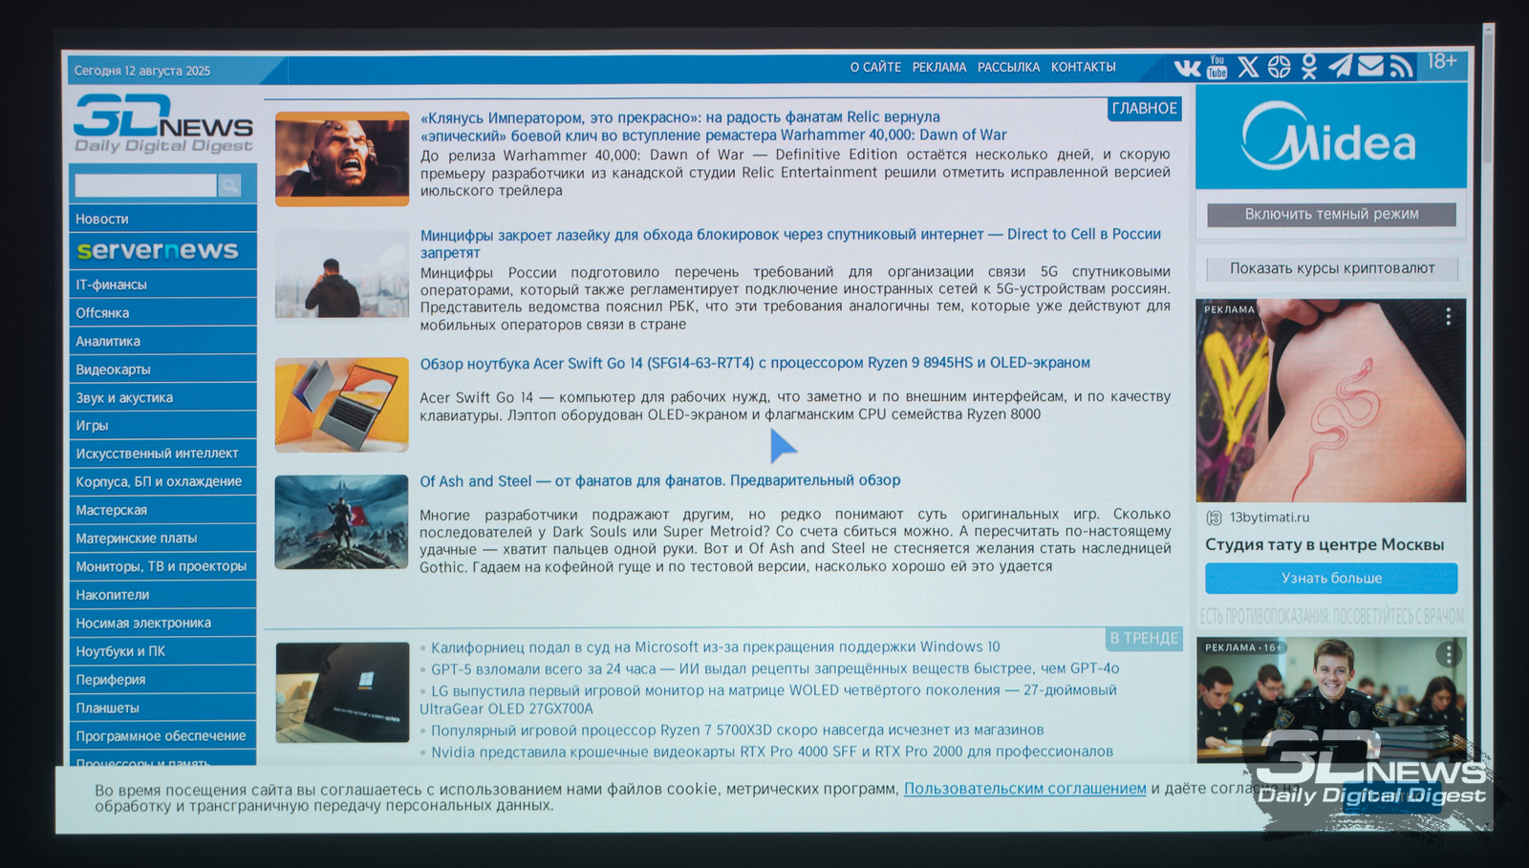Open the Минцифры Direct to Cell article
Image resolution: width=1529 pixels, height=868 pixels.
(790, 243)
